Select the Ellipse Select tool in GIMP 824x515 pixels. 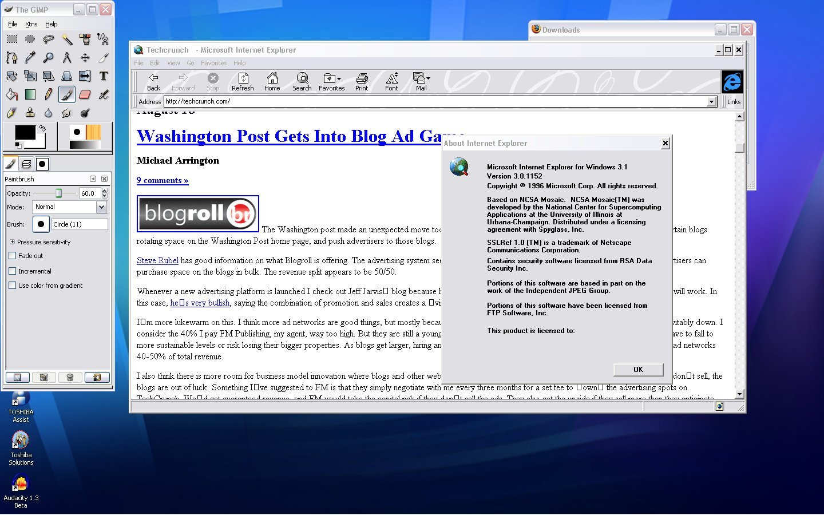pyautogui.click(x=30, y=39)
